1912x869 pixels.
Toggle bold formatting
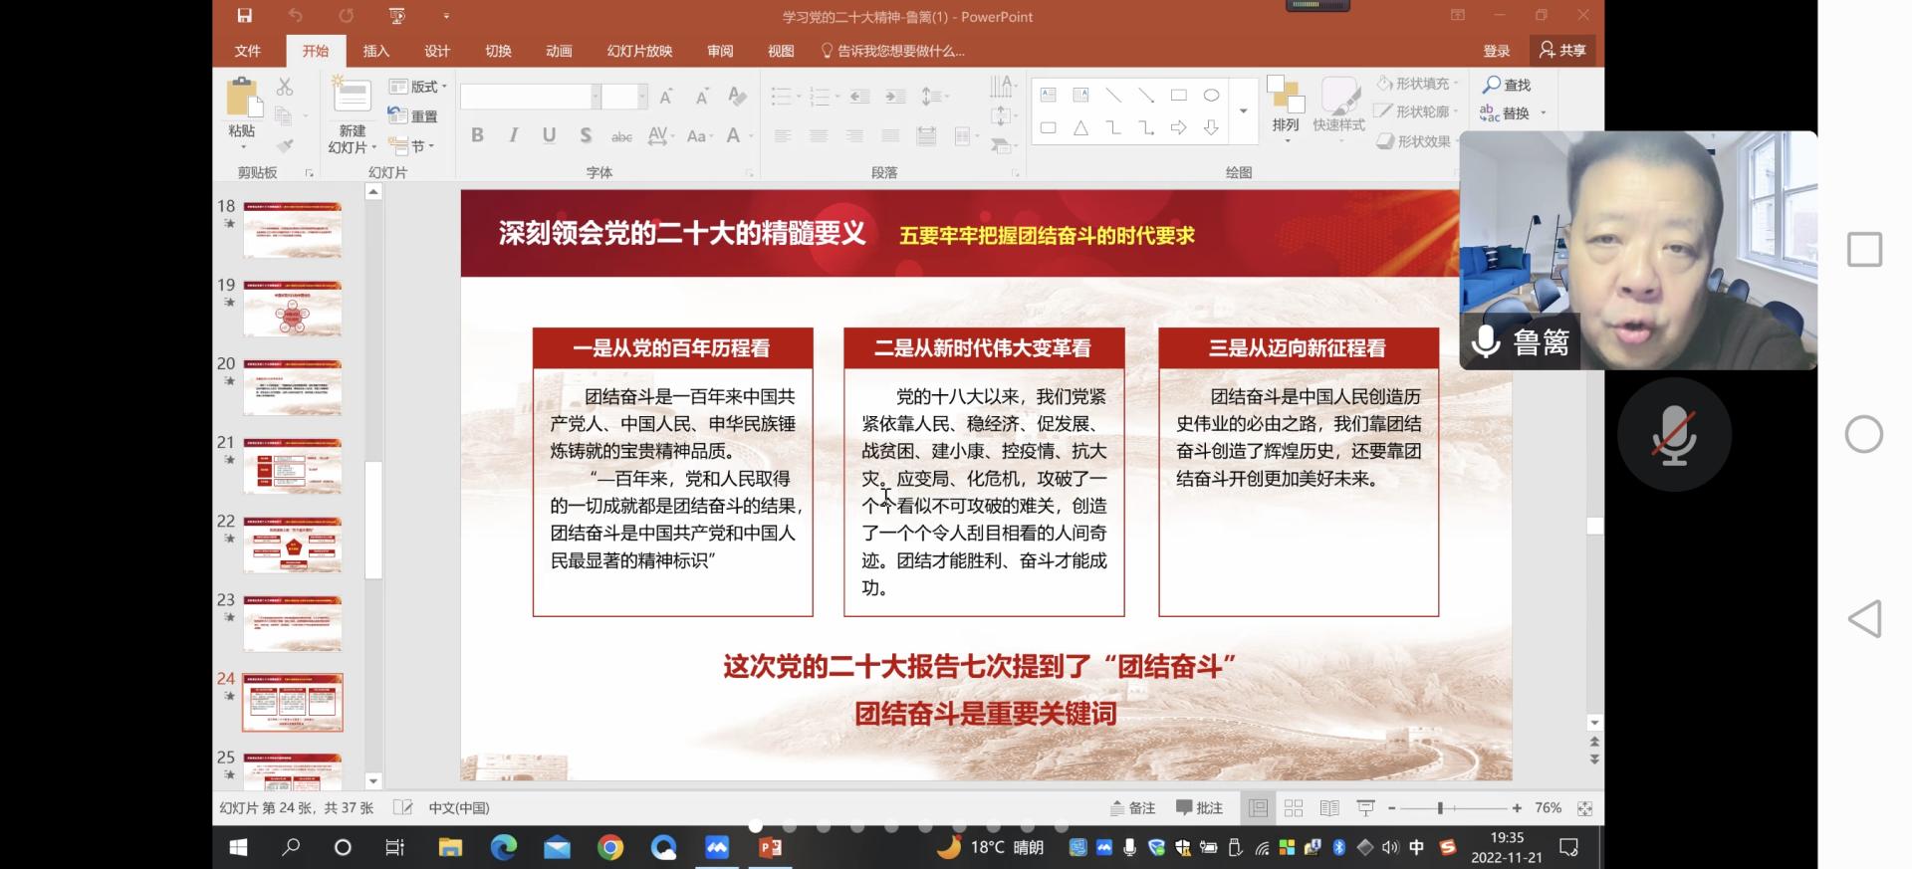pos(477,135)
